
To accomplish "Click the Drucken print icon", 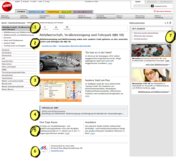I will (x=56, y=27).
